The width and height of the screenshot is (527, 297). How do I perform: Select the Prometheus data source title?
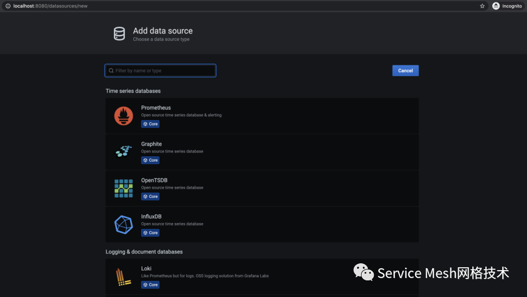(156, 107)
